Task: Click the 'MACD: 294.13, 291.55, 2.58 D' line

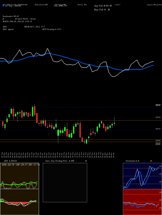Action: point(17,21)
